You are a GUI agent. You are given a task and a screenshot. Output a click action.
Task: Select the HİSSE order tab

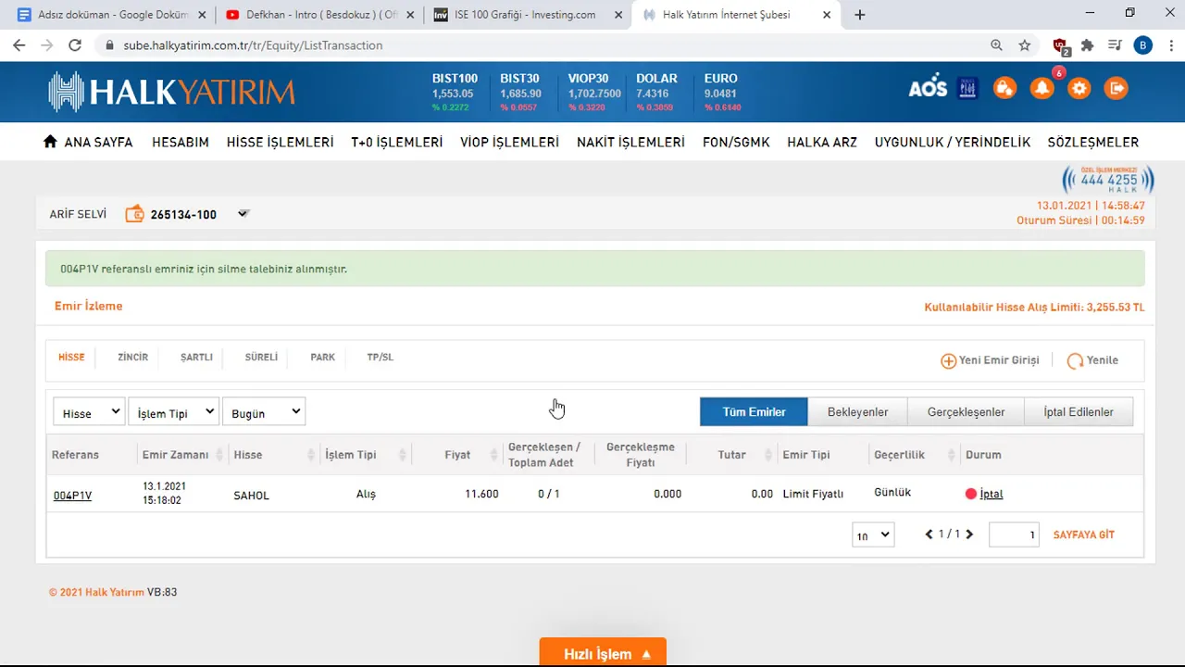pos(71,357)
